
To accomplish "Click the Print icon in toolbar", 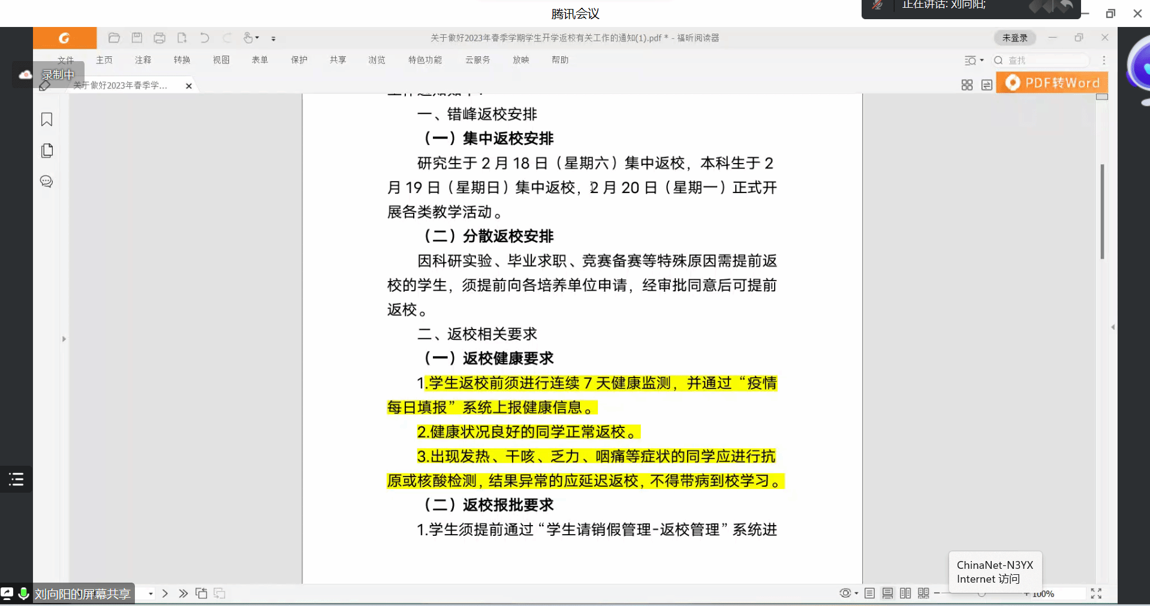I will (x=159, y=38).
